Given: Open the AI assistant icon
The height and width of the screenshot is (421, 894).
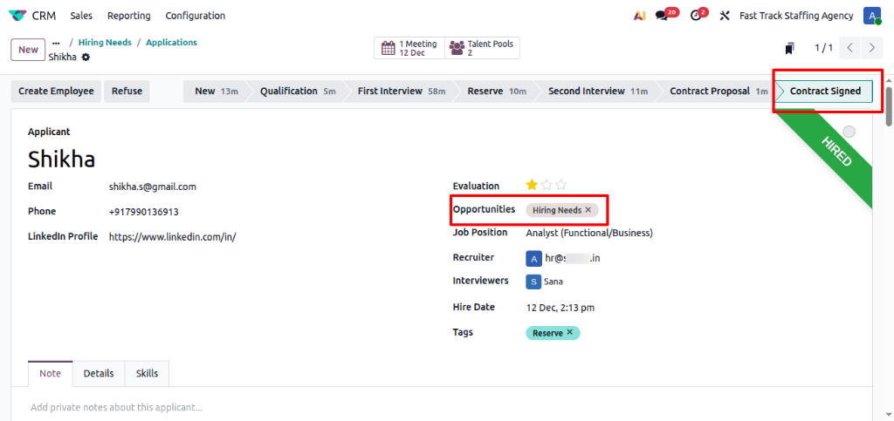Looking at the screenshot, I should point(640,16).
